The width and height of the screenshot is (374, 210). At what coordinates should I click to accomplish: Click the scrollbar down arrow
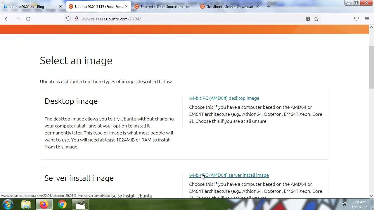(x=371, y=196)
